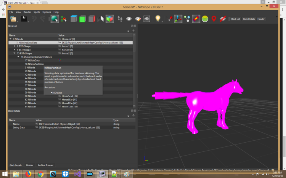Screen dimensions: 286x178
Task: Collapse the 16 BSDismemberSkinInstance row
Action: point(18,57)
